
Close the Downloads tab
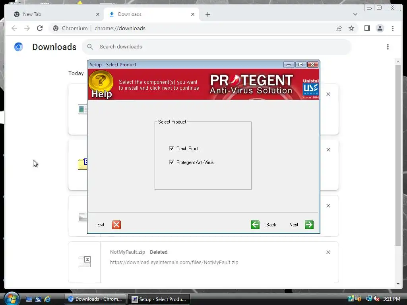(x=193, y=14)
